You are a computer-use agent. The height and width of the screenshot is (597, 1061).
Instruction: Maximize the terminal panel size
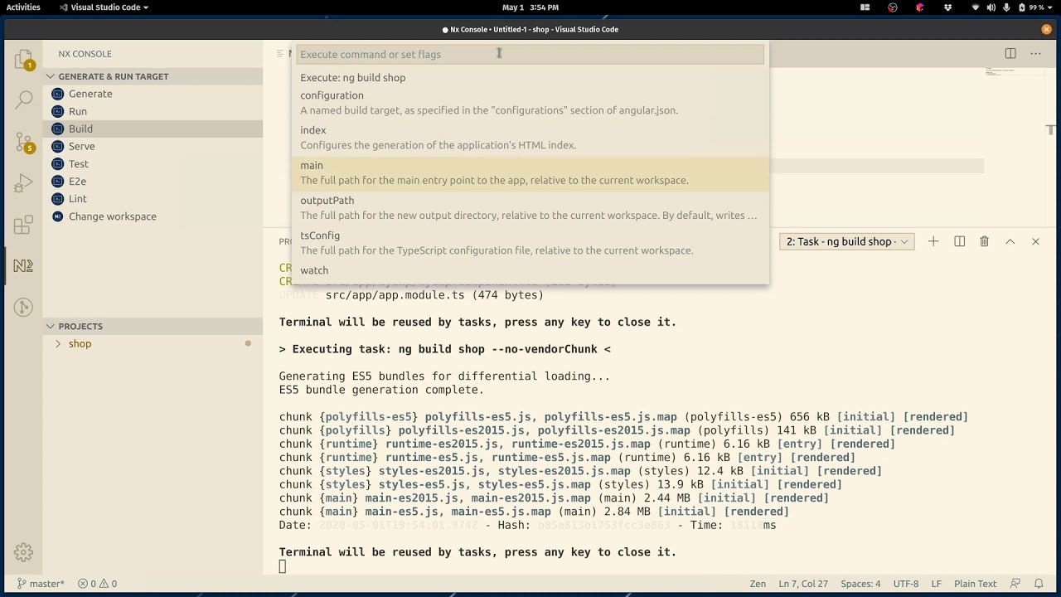(x=1010, y=241)
